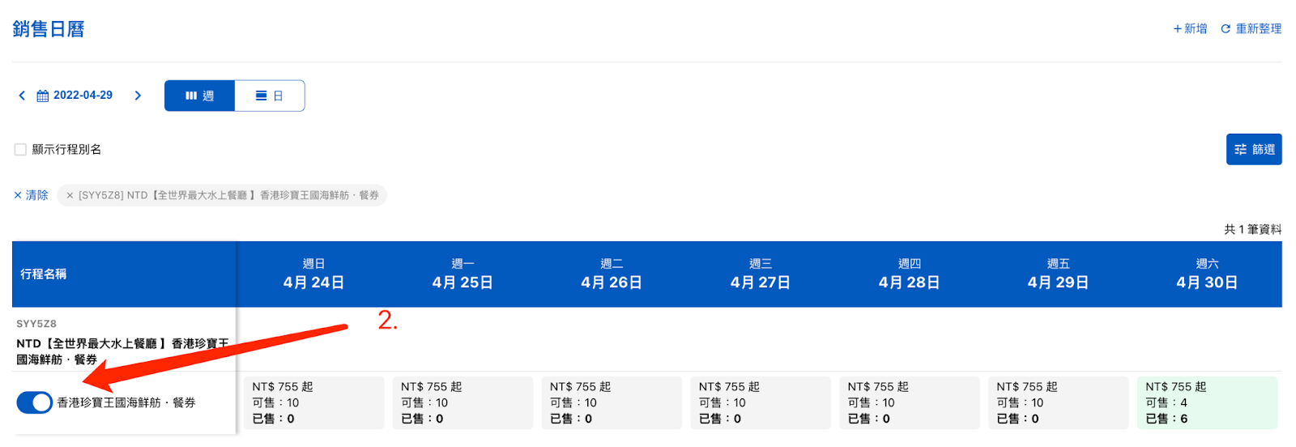Viewport: 1296px width, 447px height.
Task: Open filter panel with 篩選 button
Action: tap(1254, 149)
